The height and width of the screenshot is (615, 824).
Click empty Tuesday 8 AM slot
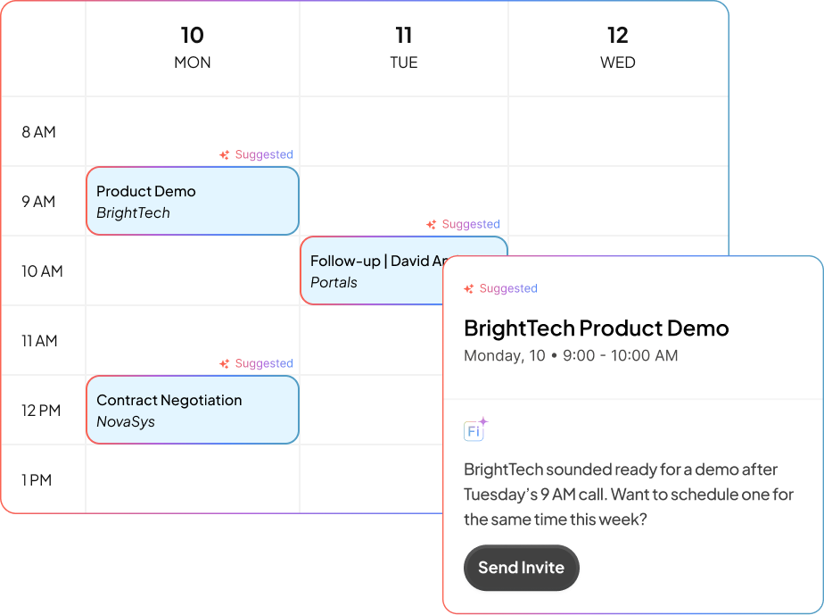pyautogui.click(x=404, y=132)
